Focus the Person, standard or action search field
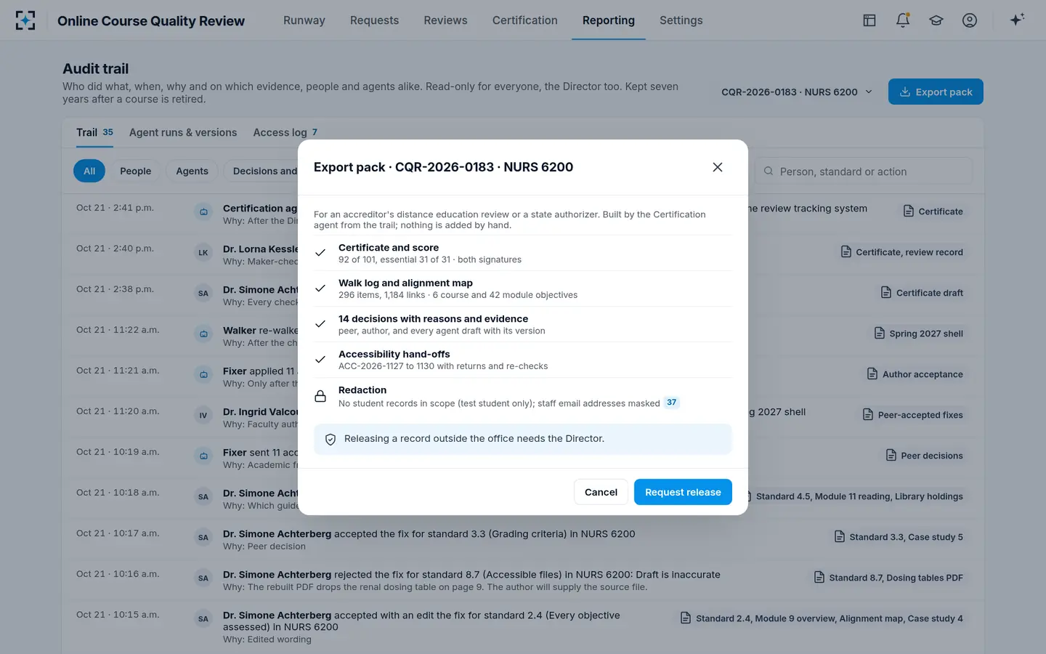 coord(864,171)
